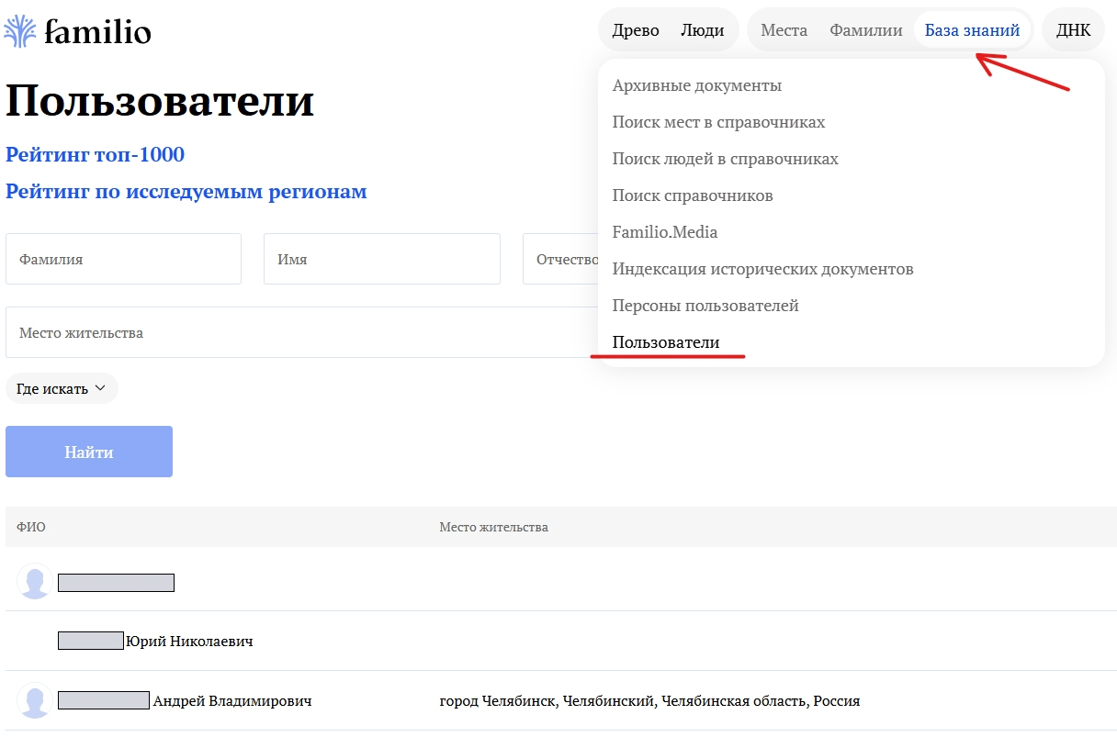Screen dimensions: 1117x737
Task: Focus the Фамилия input field
Action: (123, 259)
